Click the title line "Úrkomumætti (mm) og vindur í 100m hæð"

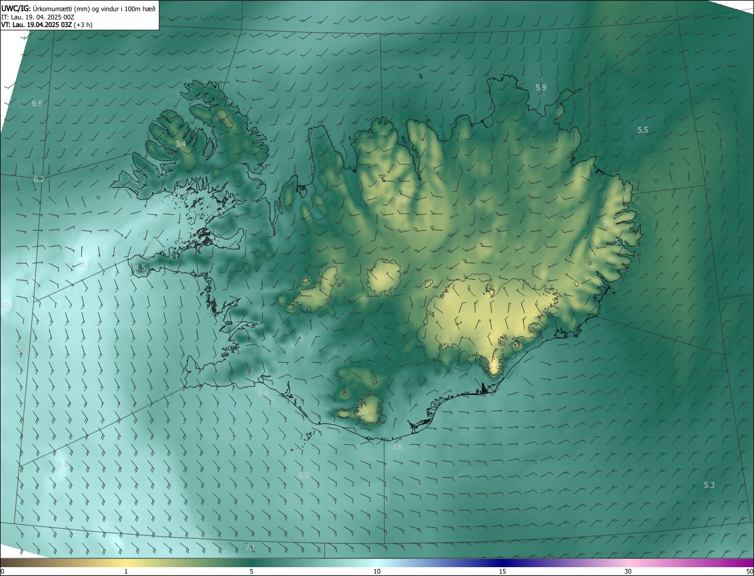[x=94, y=8]
